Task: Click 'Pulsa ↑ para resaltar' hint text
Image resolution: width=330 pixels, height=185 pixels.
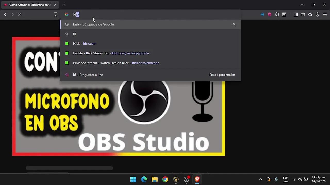Action: (222, 75)
